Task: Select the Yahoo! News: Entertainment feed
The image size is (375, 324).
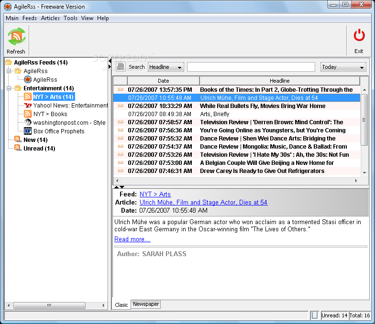Action: coord(71,105)
